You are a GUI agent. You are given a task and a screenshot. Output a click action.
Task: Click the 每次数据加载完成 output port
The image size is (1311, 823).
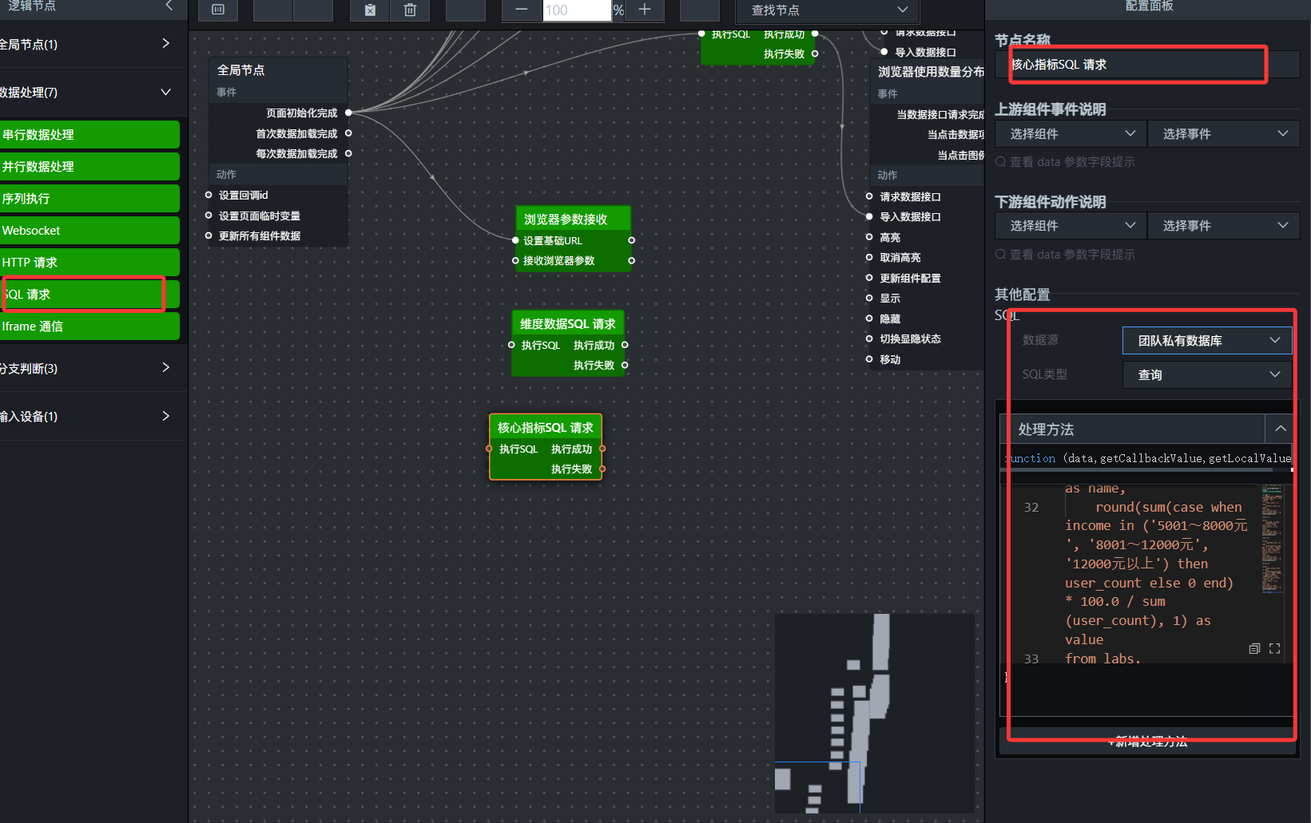click(x=348, y=153)
